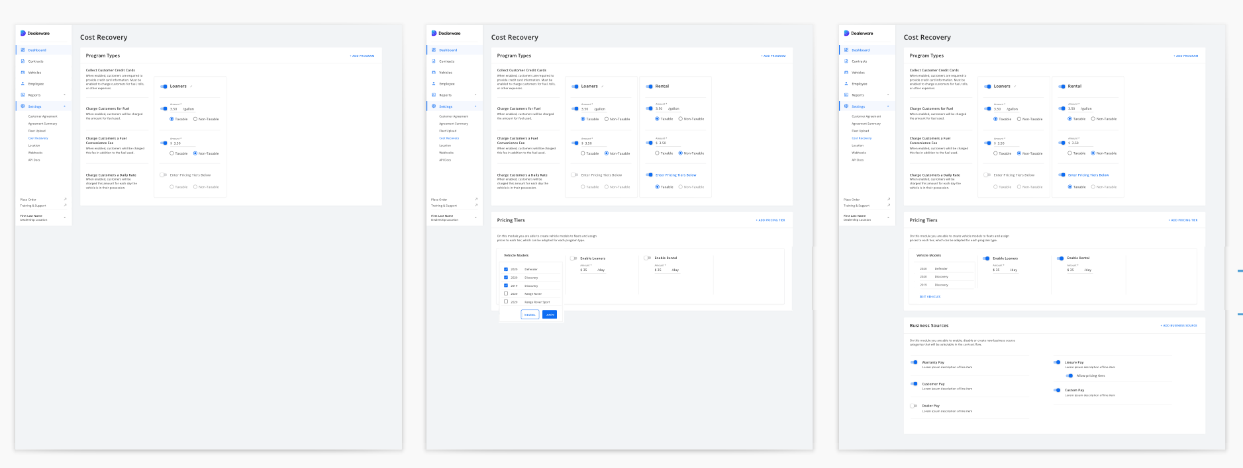Turn off the Rental program toggle in the middle mockup
Viewport: 1243px width, 468px height.
649,87
